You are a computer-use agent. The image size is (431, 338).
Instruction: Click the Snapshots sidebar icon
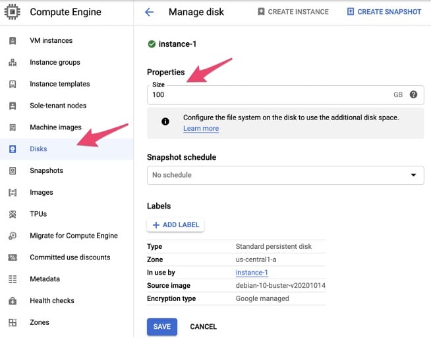pos(13,171)
